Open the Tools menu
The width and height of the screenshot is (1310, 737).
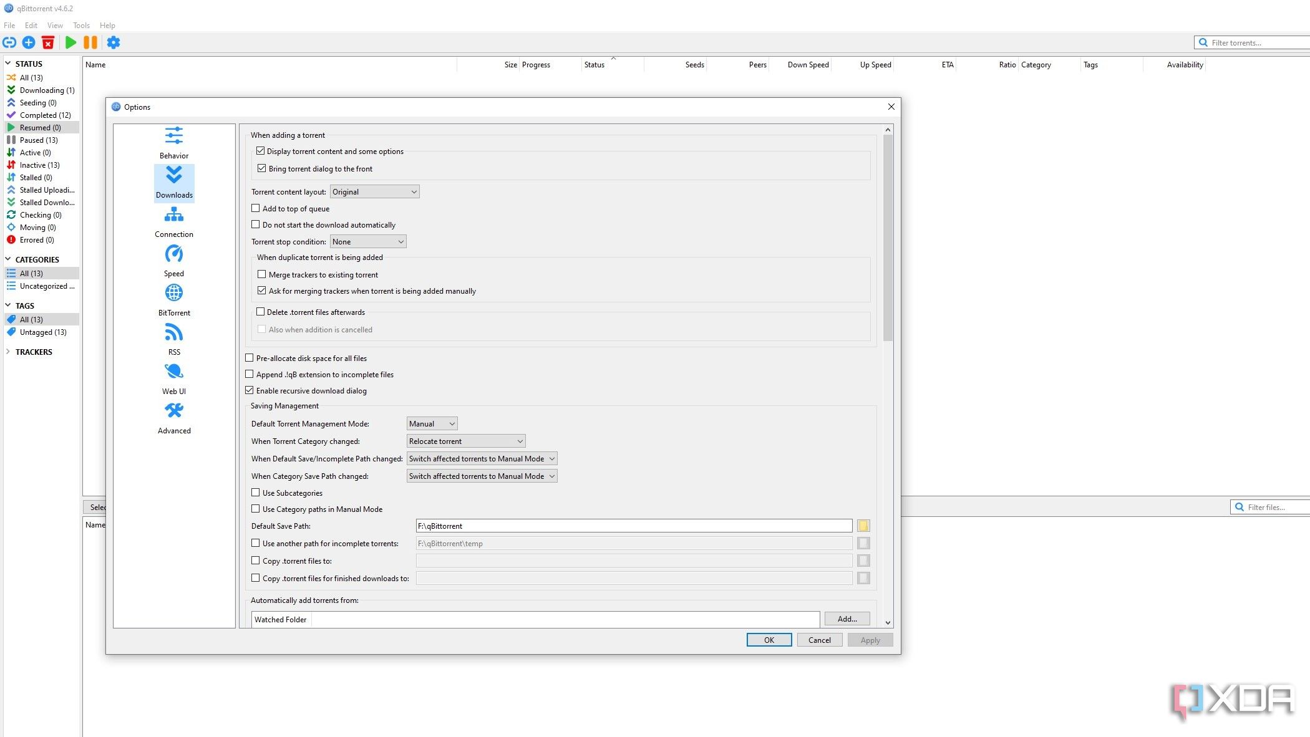[x=81, y=26]
